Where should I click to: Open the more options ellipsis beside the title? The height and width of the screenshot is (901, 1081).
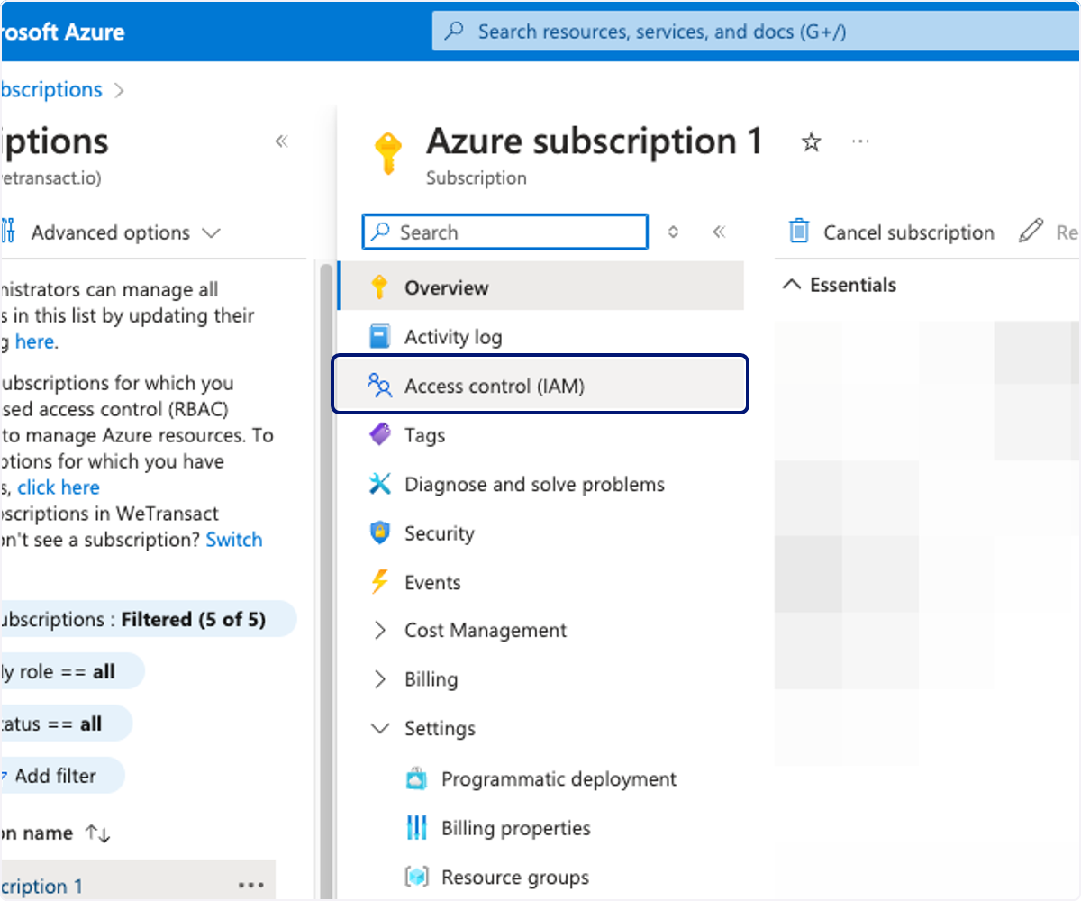coord(860,142)
